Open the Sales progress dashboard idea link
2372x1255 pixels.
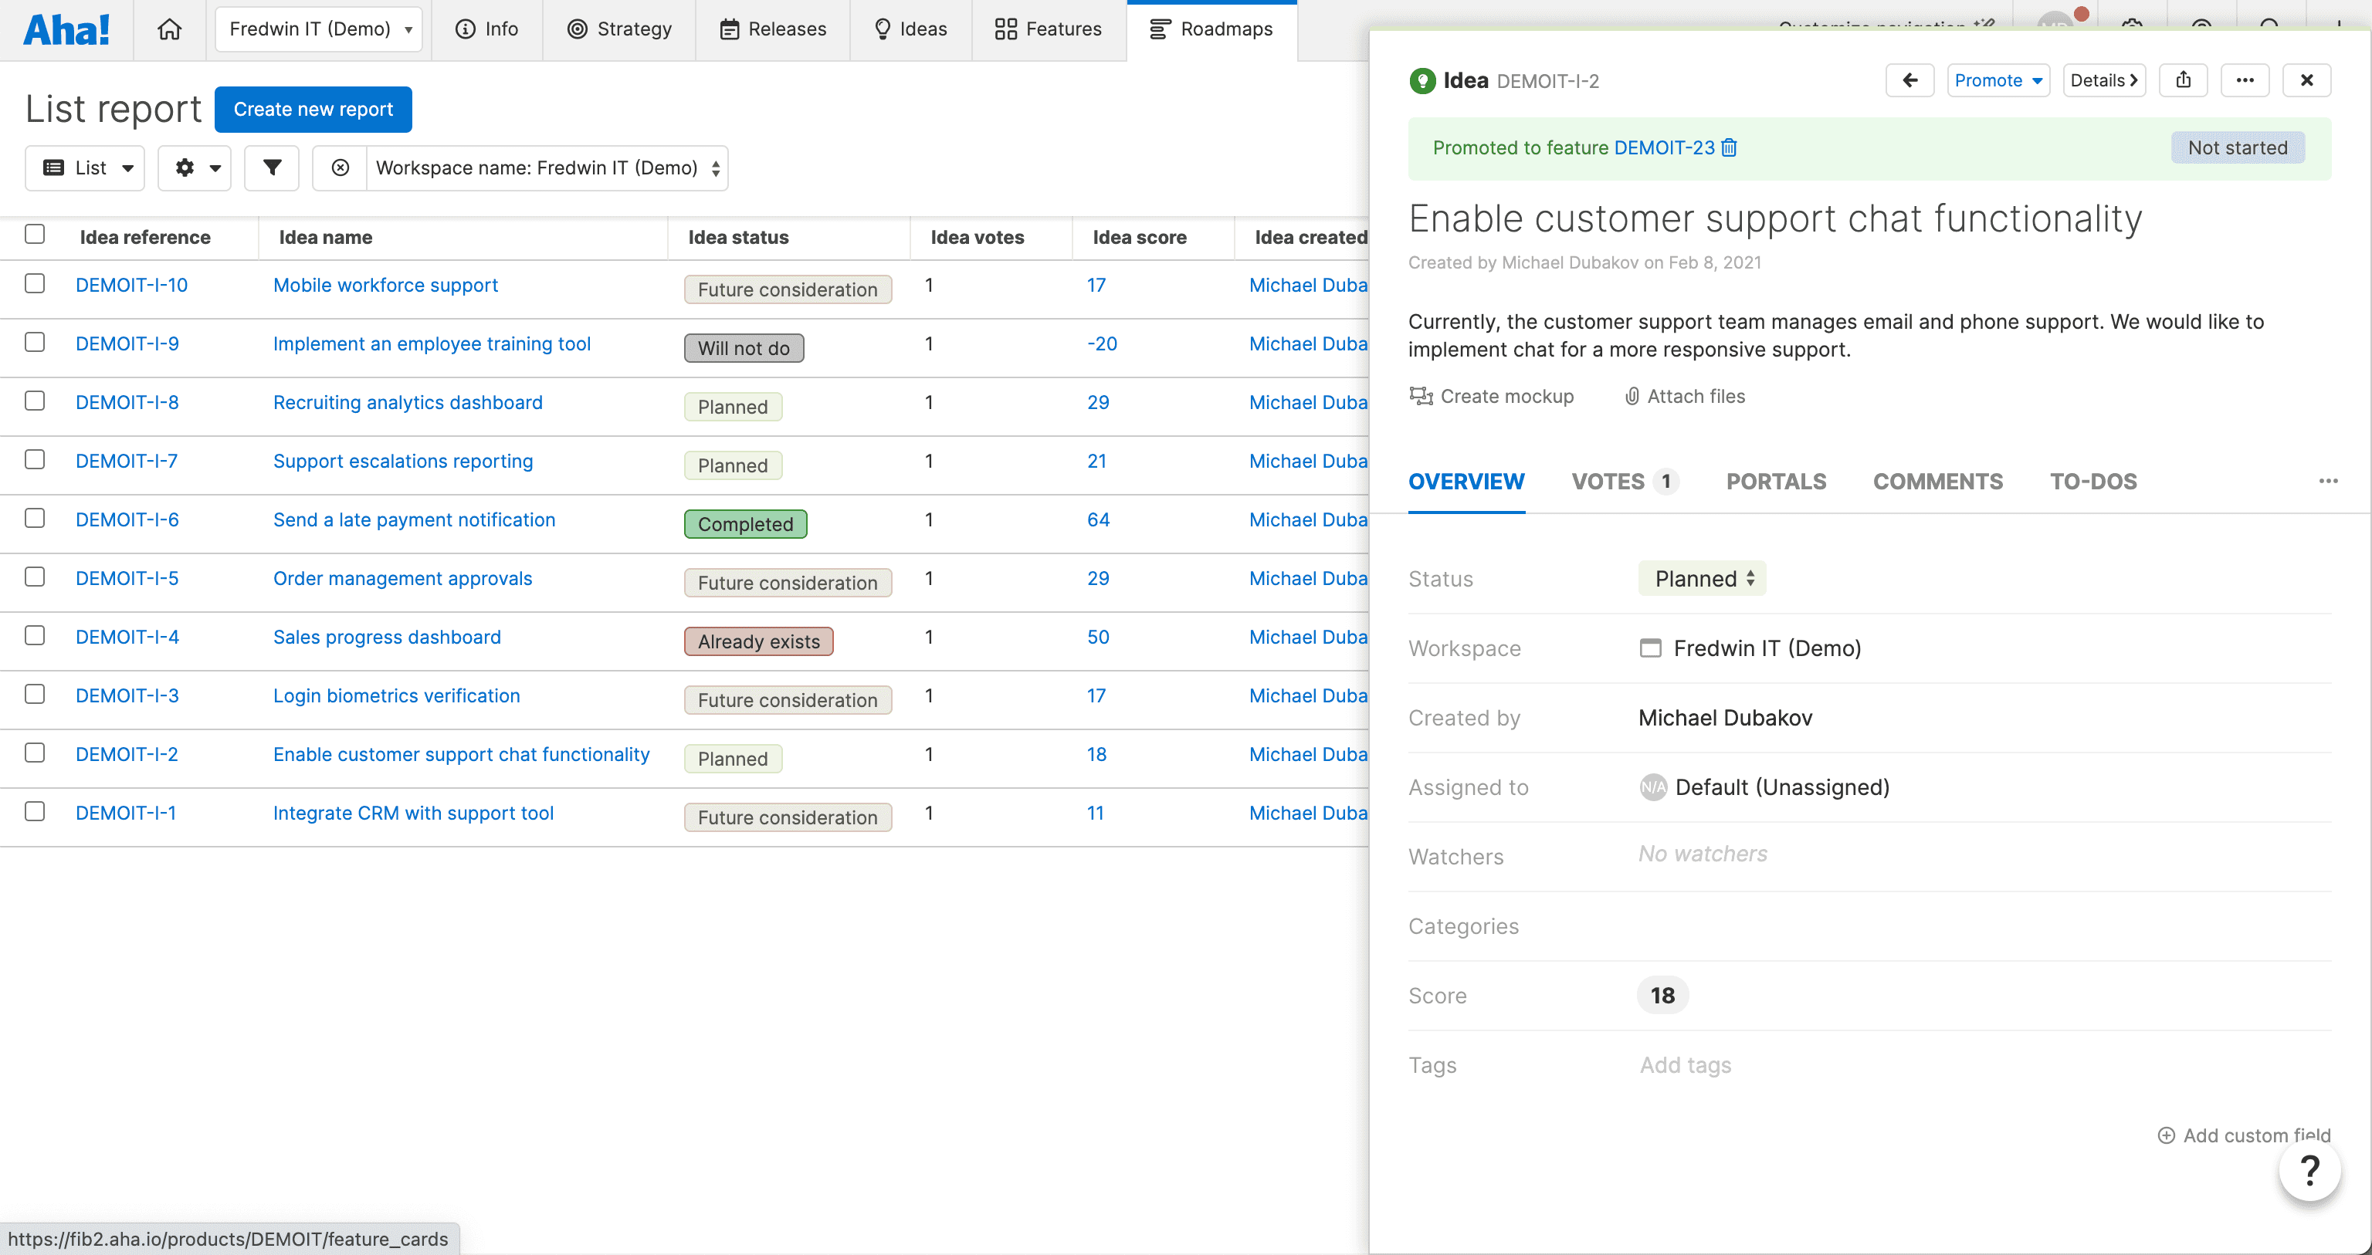pos(387,638)
